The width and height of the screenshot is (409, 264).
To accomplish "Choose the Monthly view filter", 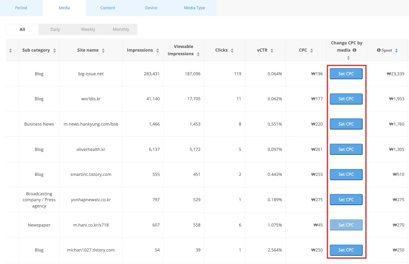I will [121, 29].
